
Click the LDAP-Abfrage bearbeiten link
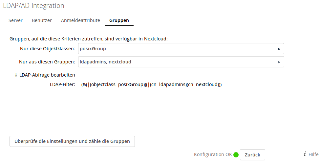pyautogui.click(x=47, y=75)
